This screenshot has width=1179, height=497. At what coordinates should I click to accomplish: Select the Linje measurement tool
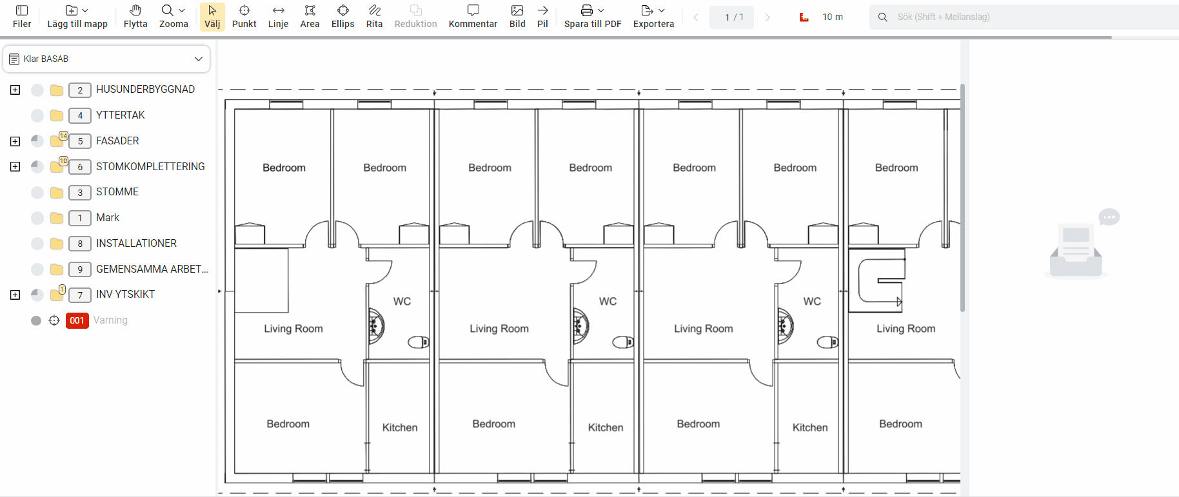coord(279,17)
